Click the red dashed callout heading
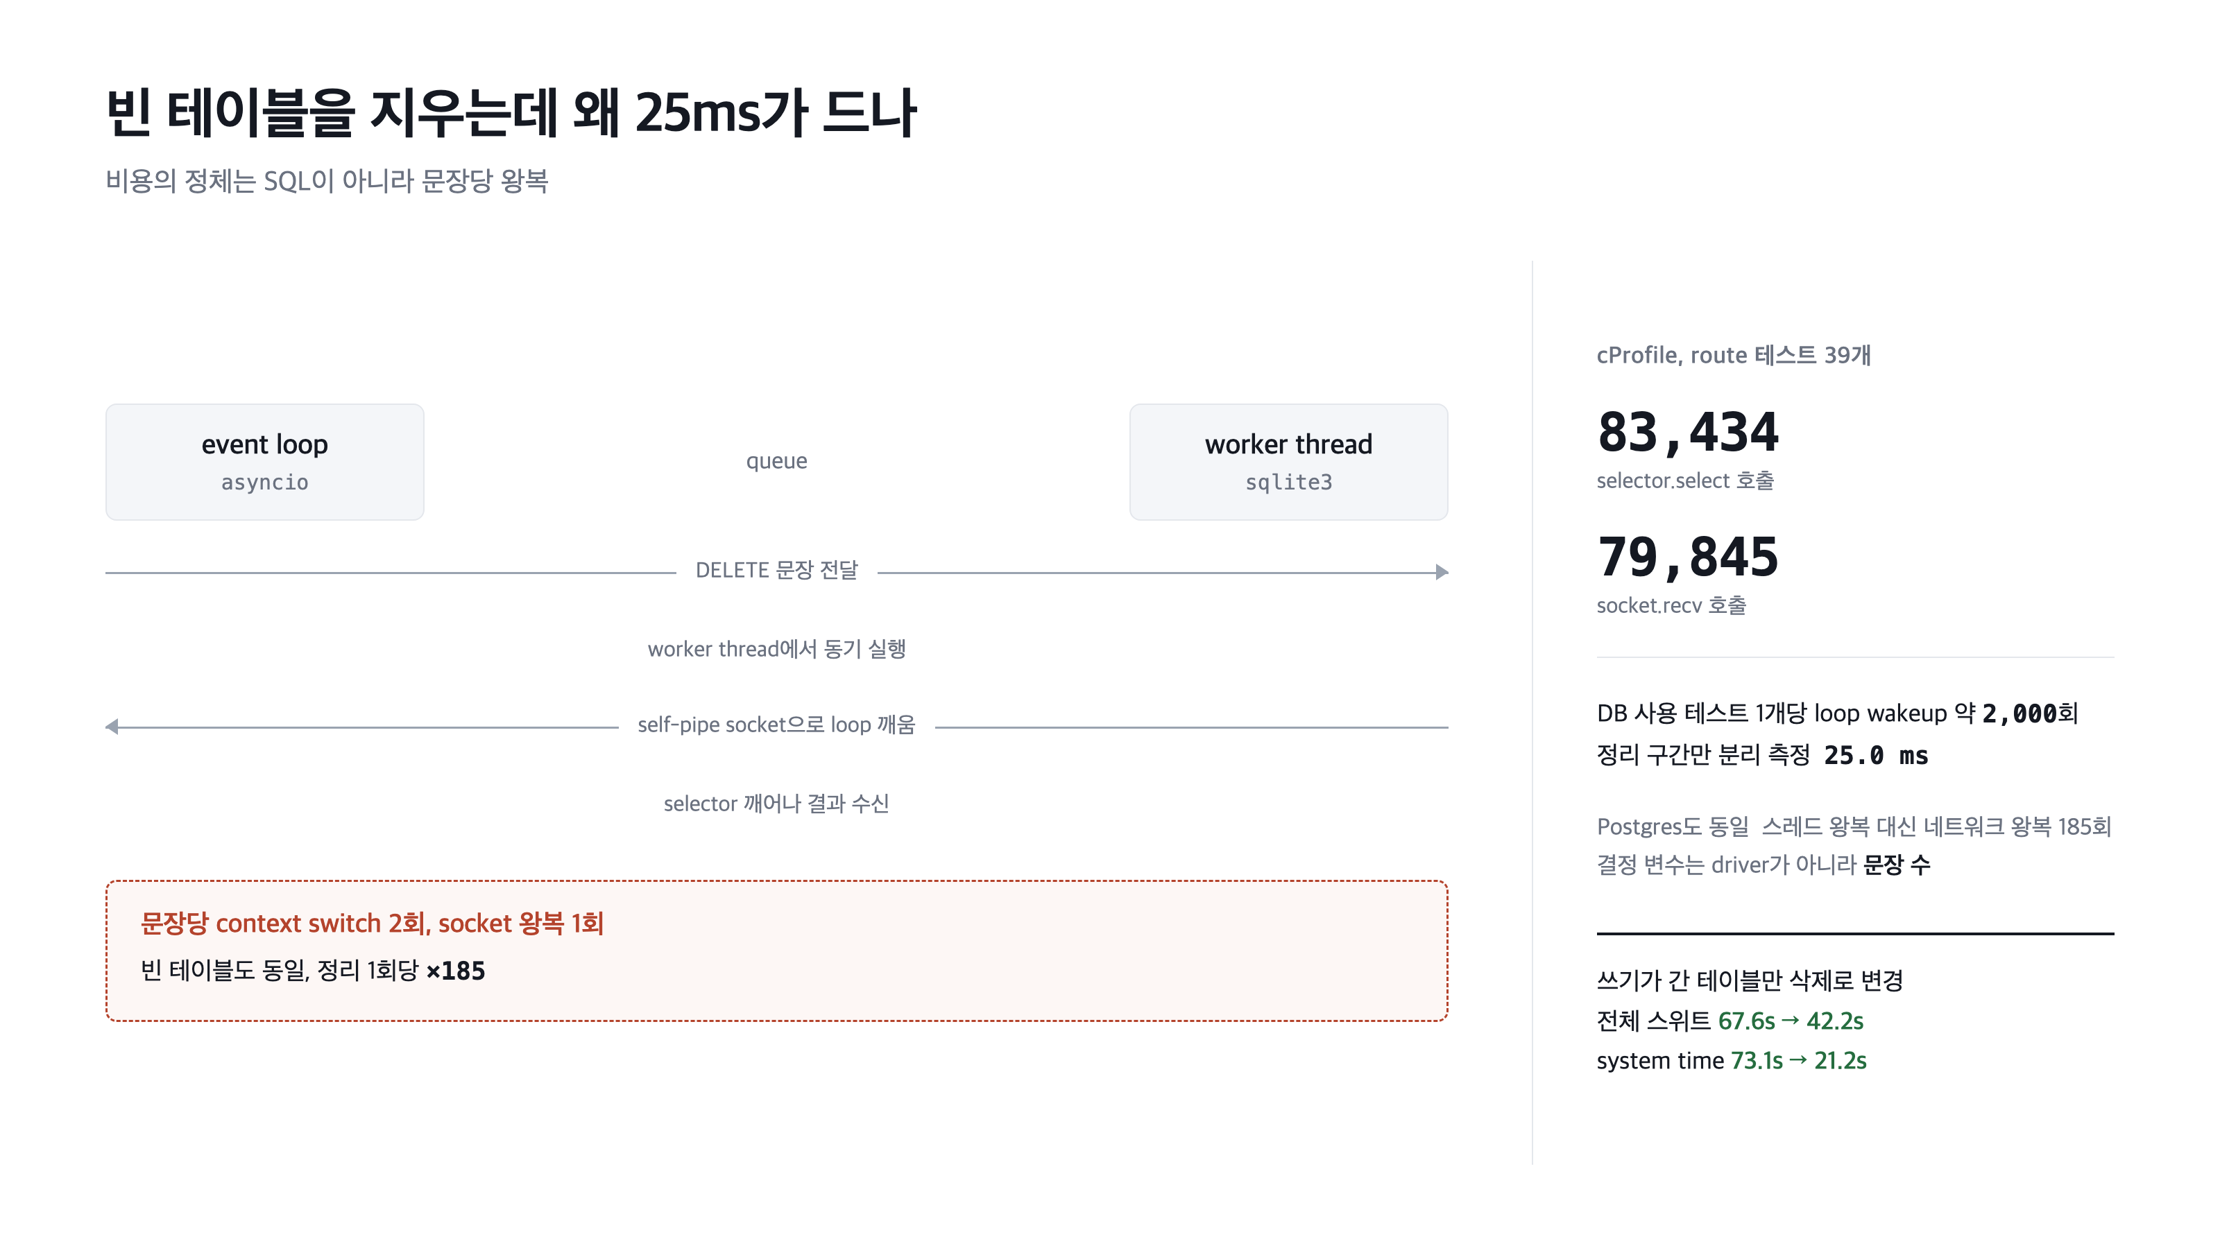Viewport: 2220px width, 1248px height. [x=373, y=924]
